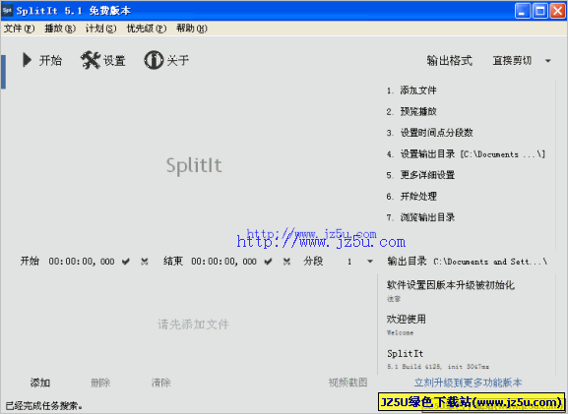Click the play triangle icon beside 开始
This screenshot has height=414, width=568.
pyautogui.click(x=27, y=60)
